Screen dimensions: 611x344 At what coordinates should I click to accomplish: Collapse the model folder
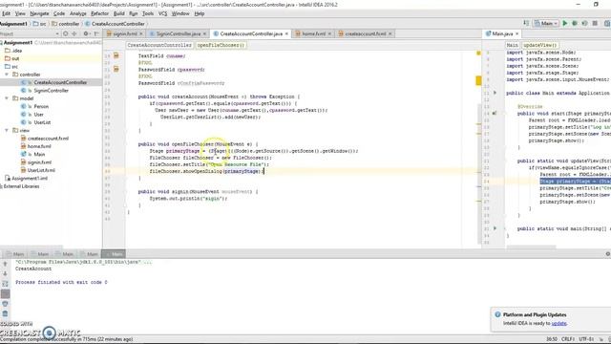coord(7,98)
